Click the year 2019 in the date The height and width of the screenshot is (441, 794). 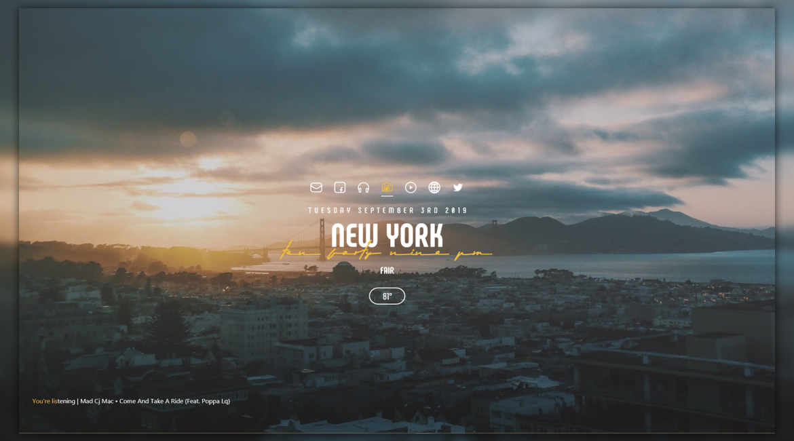(x=457, y=210)
